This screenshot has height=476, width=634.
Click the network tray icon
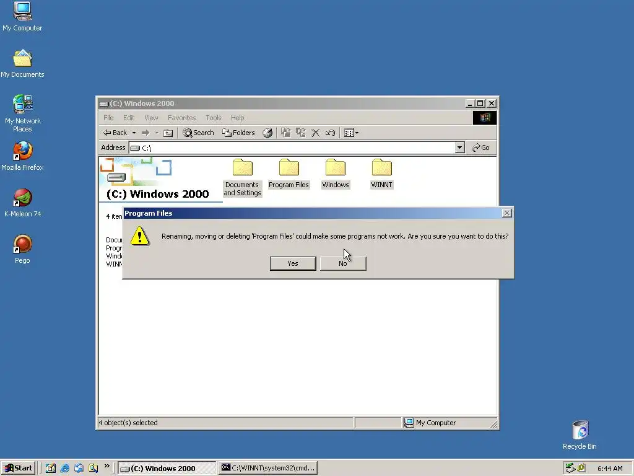click(x=570, y=468)
